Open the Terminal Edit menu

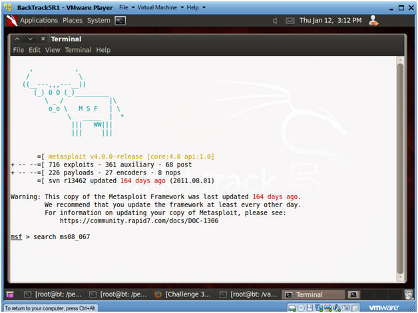(x=35, y=50)
